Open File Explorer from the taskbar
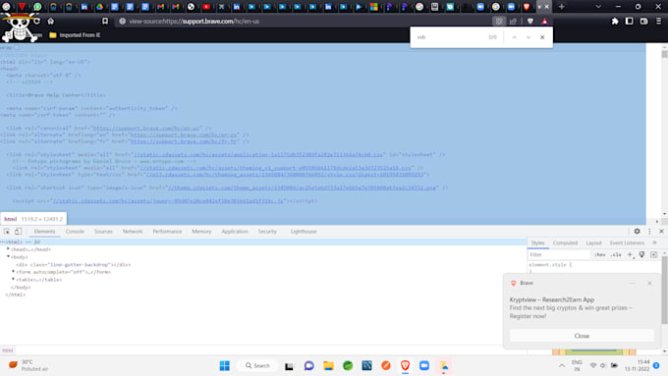Screen dimensions: 668x376 tap(328, 365)
